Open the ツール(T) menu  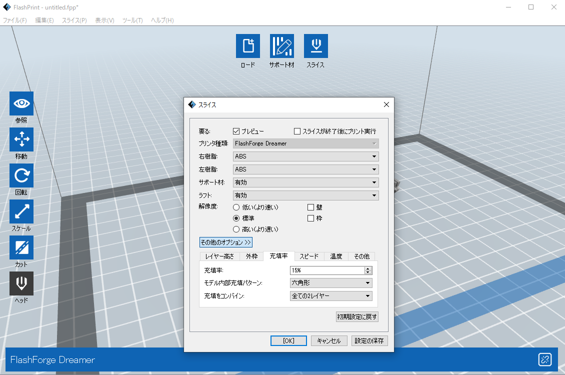click(132, 20)
